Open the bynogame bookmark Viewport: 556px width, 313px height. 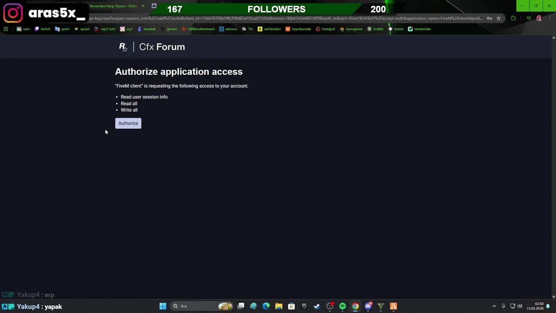[351, 29]
